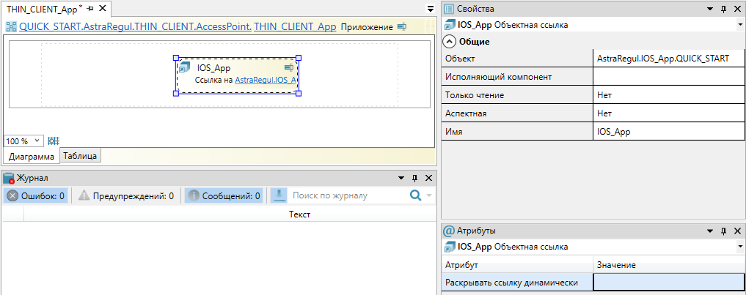This screenshot has width=746, height=295.
Task: Click the autoscroll download icon in Журнал toolbar
Action: click(279, 195)
